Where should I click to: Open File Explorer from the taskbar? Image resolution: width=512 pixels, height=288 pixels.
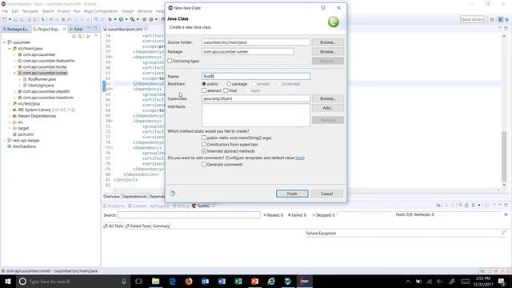point(156,281)
